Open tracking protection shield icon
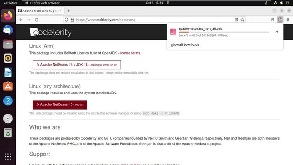The width and height of the screenshot is (293, 165). (x=66, y=20)
